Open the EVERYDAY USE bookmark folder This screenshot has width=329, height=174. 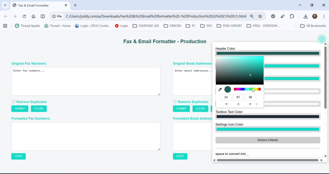point(146,26)
